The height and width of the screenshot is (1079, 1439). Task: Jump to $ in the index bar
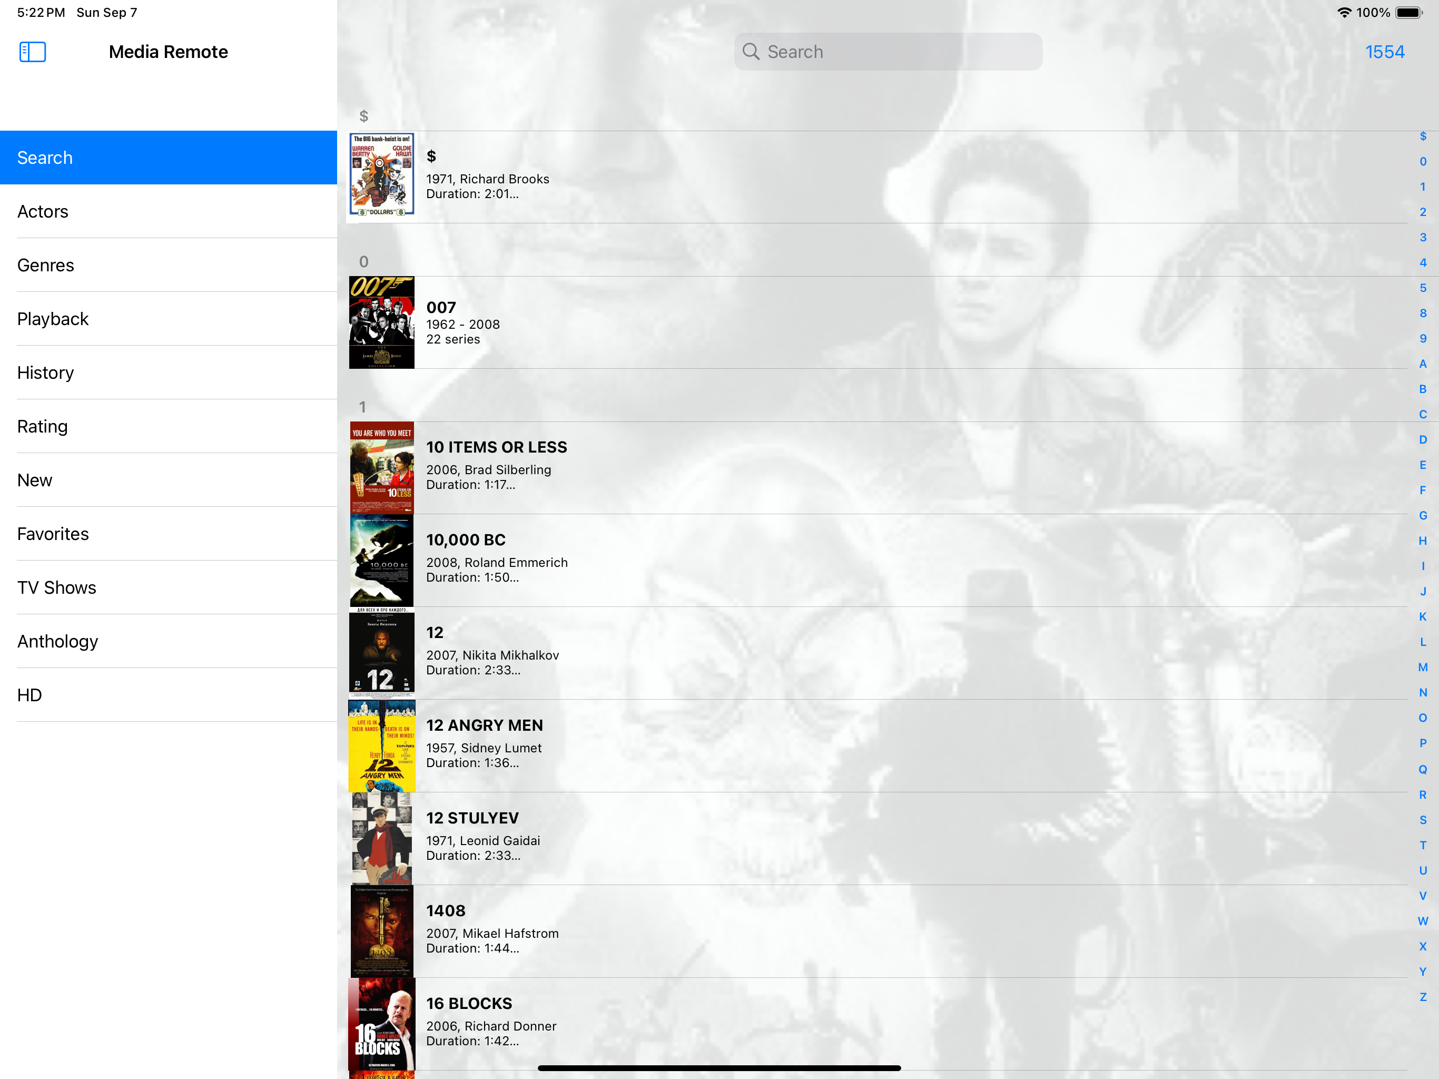pyautogui.click(x=1423, y=136)
